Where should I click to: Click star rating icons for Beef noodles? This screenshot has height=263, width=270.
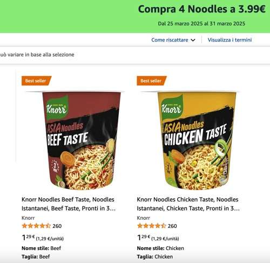[x=36, y=226]
